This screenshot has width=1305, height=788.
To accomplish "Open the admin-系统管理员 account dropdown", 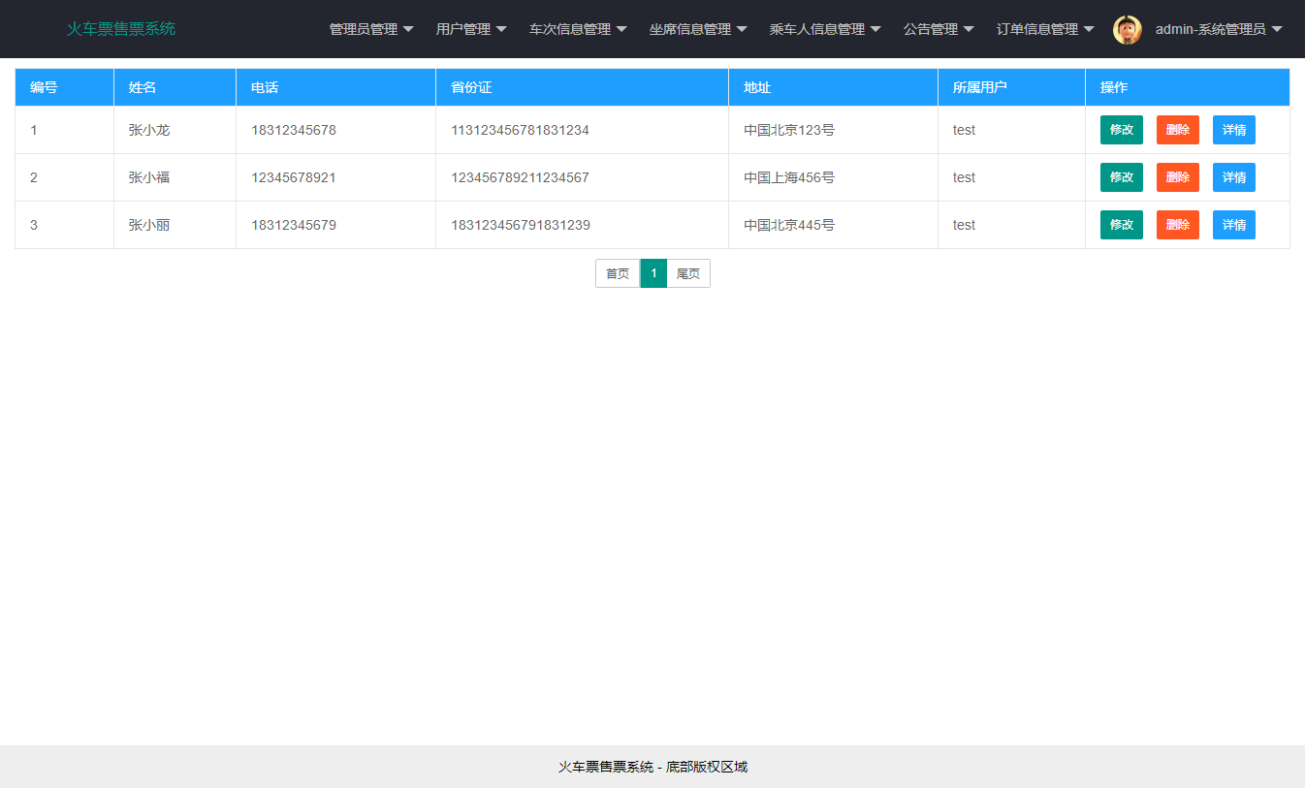I will (x=1214, y=29).
